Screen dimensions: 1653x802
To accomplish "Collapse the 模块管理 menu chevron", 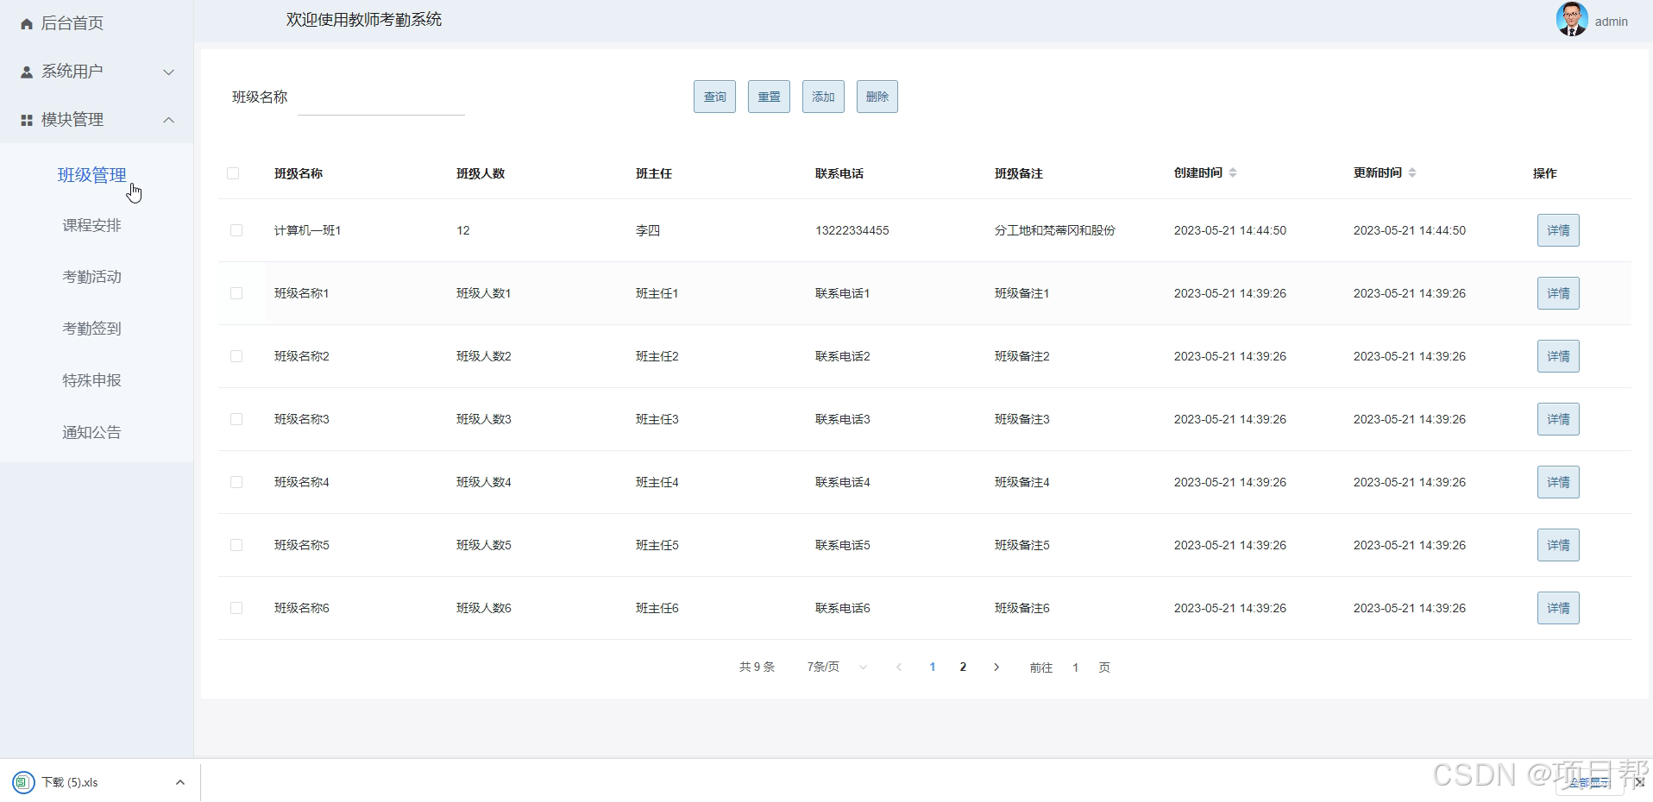I will 169,120.
